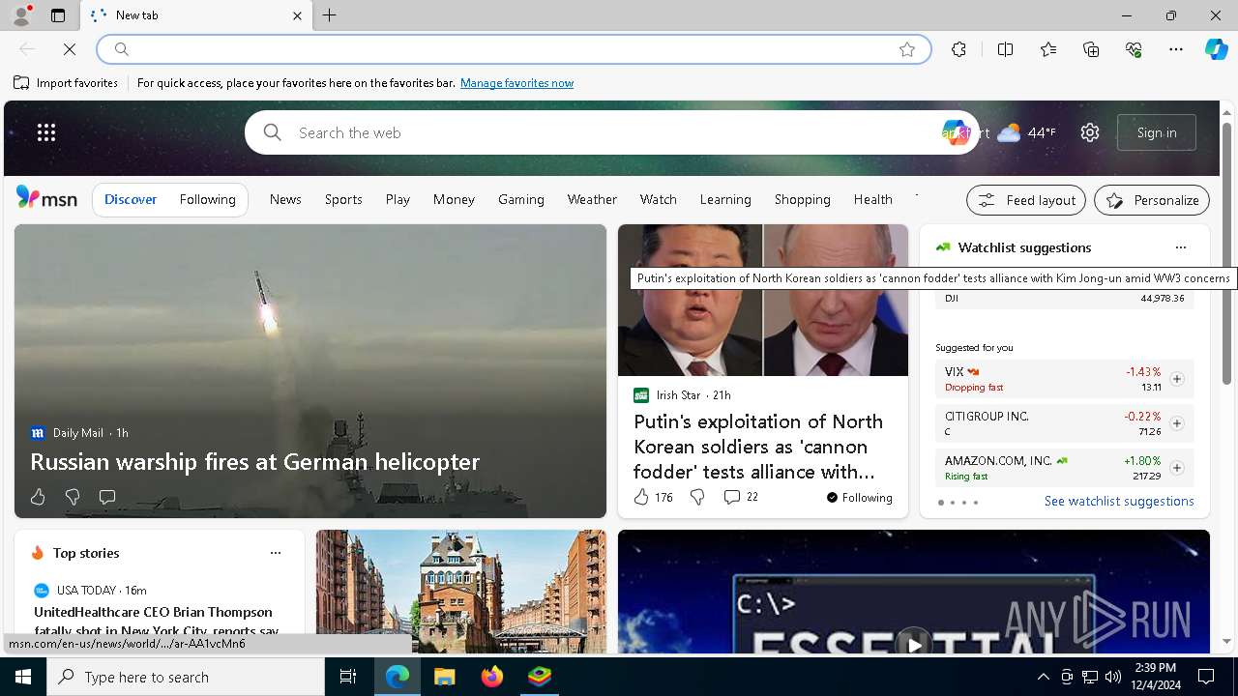Open the Shopping category
The image size is (1238, 696).
[x=802, y=199]
